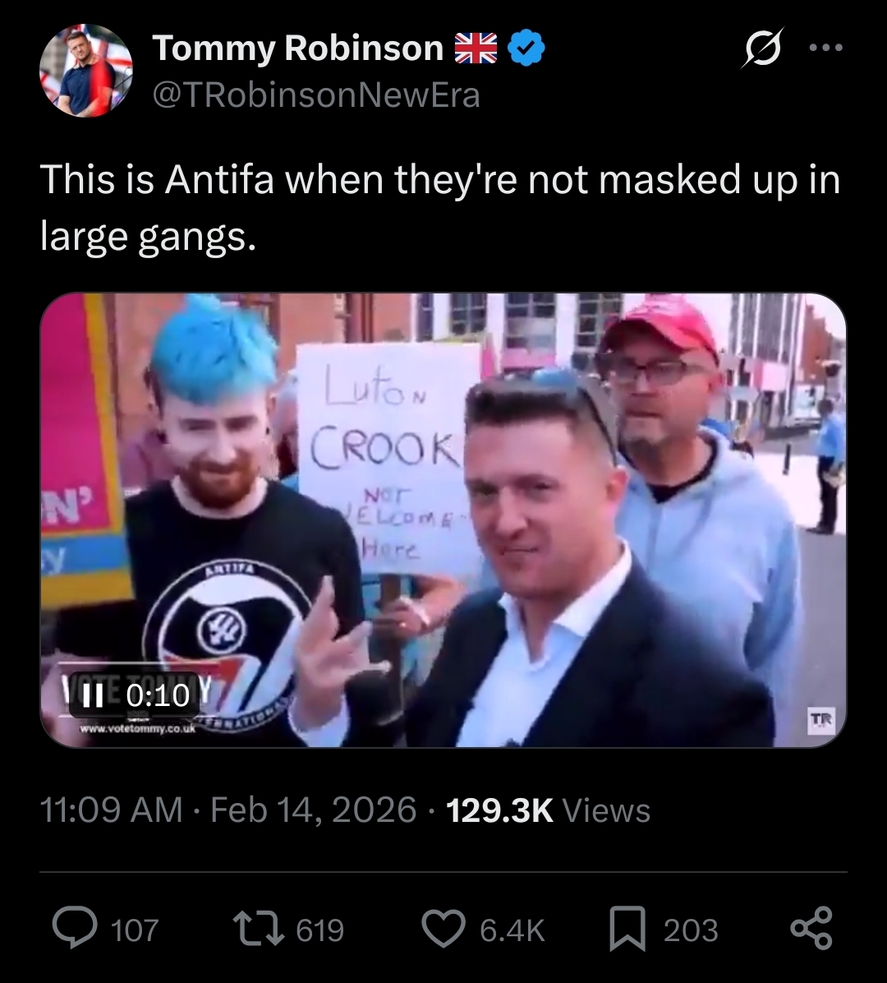Open the 129.3K Views analytics link
This screenshot has width=887, height=983.
[548, 810]
